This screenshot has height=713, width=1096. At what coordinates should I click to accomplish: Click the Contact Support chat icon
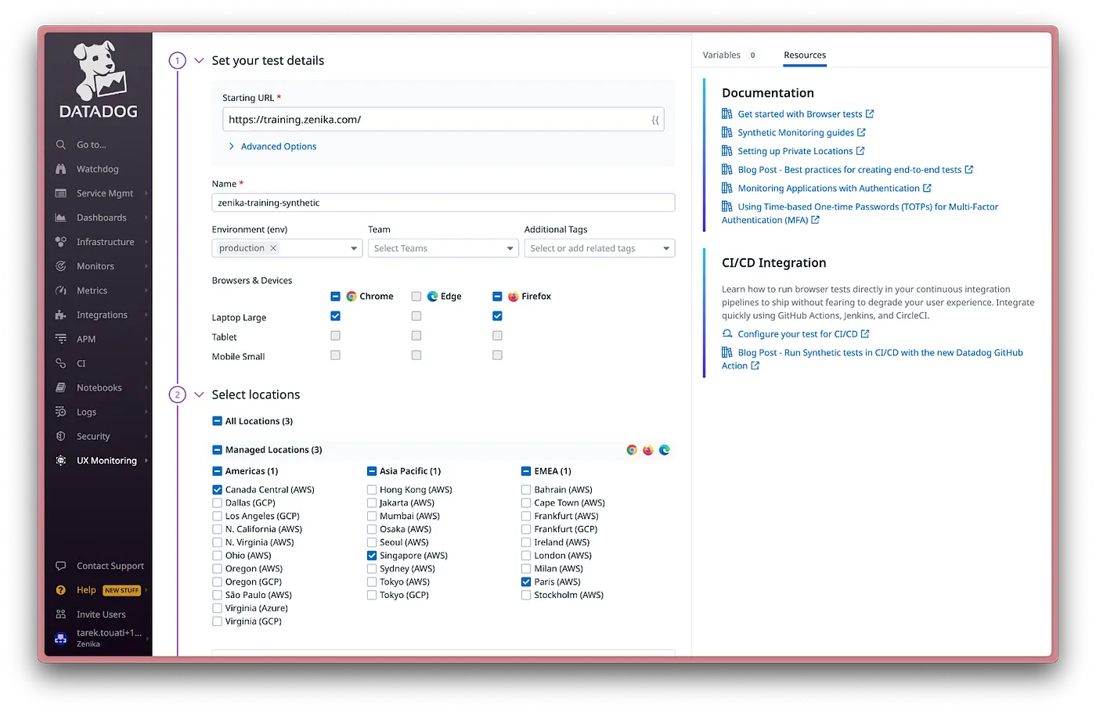(x=60, y=566)
